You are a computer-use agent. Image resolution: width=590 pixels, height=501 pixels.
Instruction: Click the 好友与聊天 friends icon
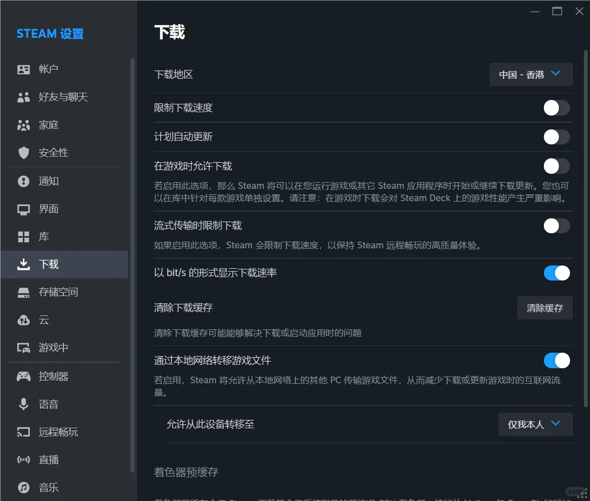click(x=23, y=97)
